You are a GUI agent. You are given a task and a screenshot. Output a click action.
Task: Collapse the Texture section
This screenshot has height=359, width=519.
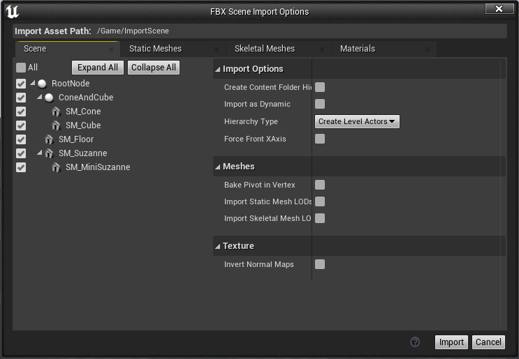click(217, 246)
